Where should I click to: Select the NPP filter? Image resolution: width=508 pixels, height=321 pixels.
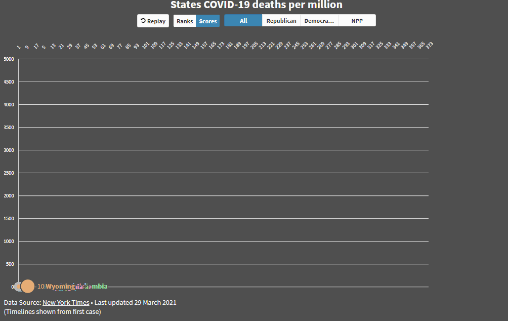pyautogui.click(x=357, y=20)
